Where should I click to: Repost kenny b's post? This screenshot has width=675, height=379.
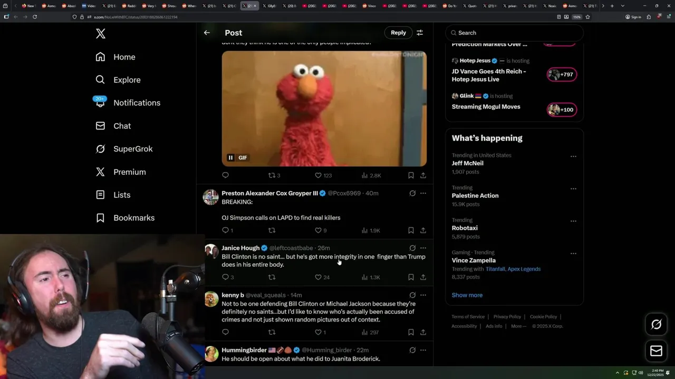pyautogui.click(x=272, y=332)
